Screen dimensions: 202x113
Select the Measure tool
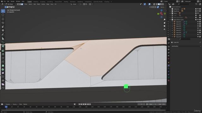[3, 38]
